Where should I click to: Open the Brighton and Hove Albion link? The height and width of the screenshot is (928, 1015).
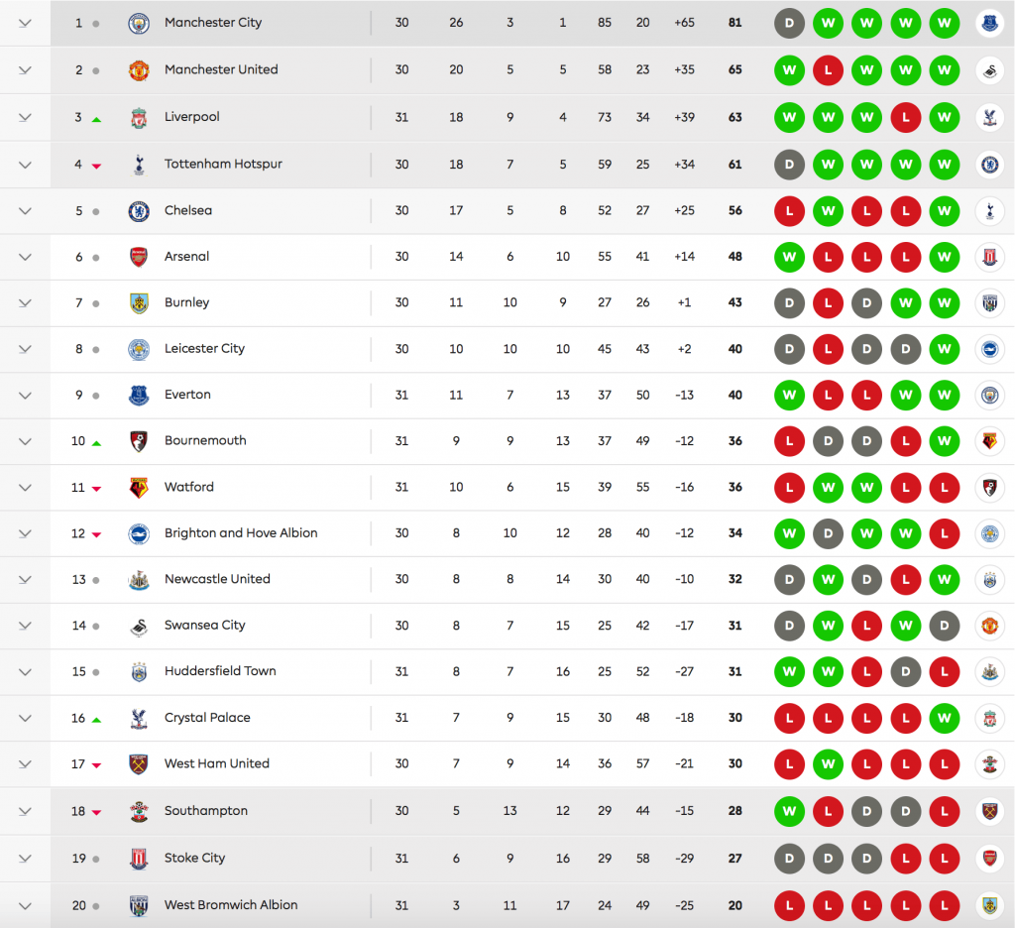241,533
